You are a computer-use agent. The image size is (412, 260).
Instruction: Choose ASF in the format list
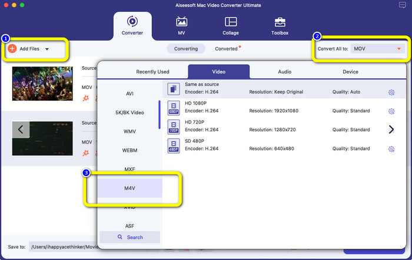[130, 226]
